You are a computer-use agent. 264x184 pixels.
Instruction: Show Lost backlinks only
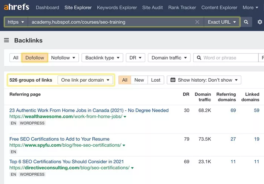[155, 80]
